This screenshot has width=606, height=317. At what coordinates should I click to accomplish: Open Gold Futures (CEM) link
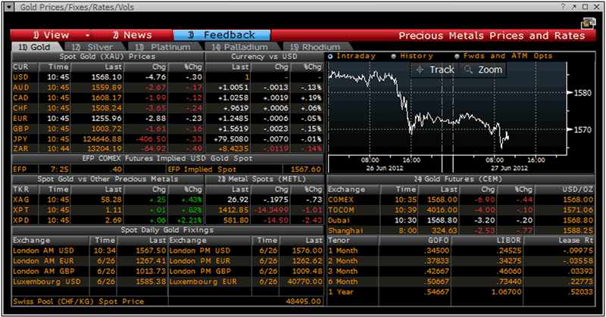pos(458,179)
